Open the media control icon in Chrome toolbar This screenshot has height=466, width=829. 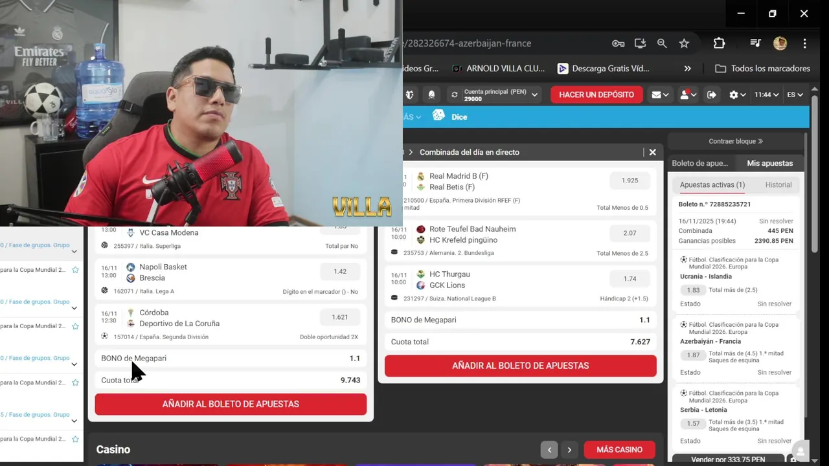pos(755,43)
